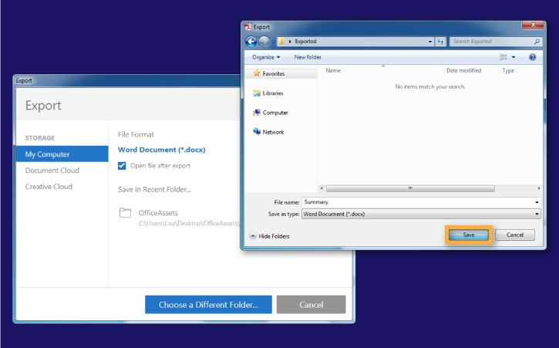Image resolution: width=559 pixels, height=348 pixels.
Task: Click the horizontal scrollbar in file list
Action: [x=410, y=188]
